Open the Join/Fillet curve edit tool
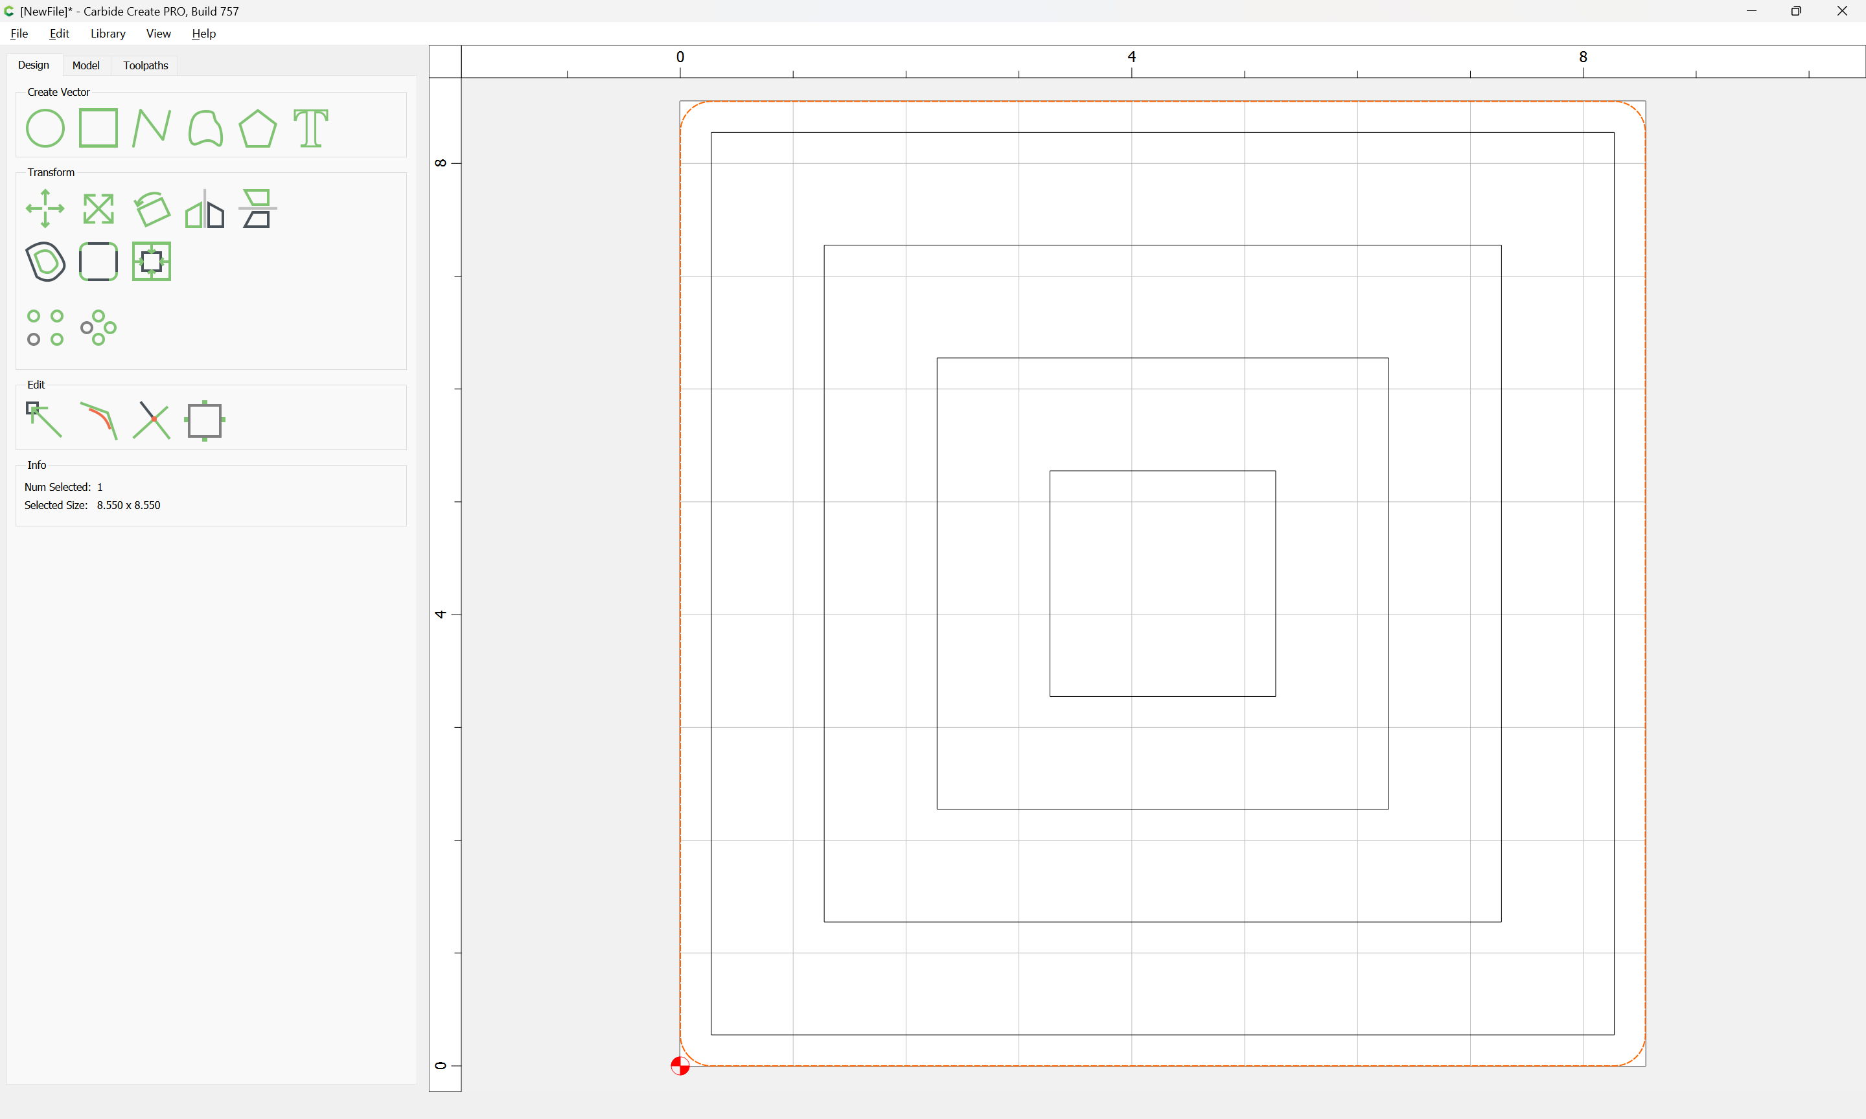This screenshot has width=1866, height=1119. coord(98,421)
